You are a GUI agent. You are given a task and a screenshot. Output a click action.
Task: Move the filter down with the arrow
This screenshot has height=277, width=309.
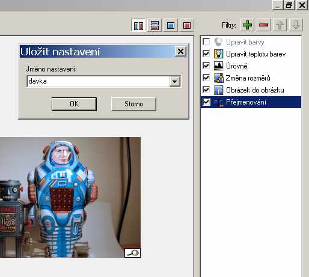coord(296,25)
